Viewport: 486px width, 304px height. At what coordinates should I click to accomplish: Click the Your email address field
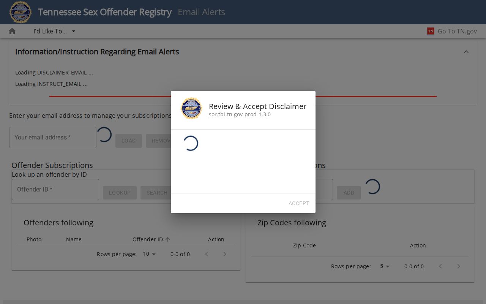53,138
